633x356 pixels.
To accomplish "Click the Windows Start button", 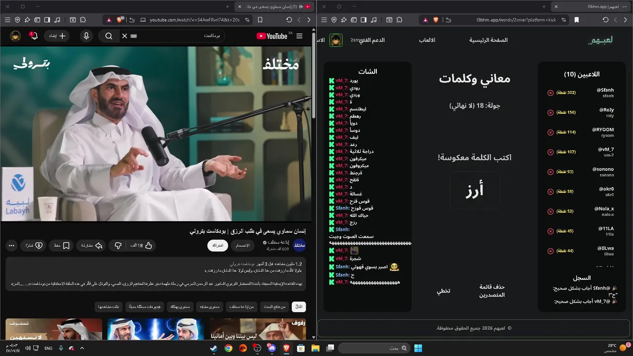I will click(x=418, y=348).
